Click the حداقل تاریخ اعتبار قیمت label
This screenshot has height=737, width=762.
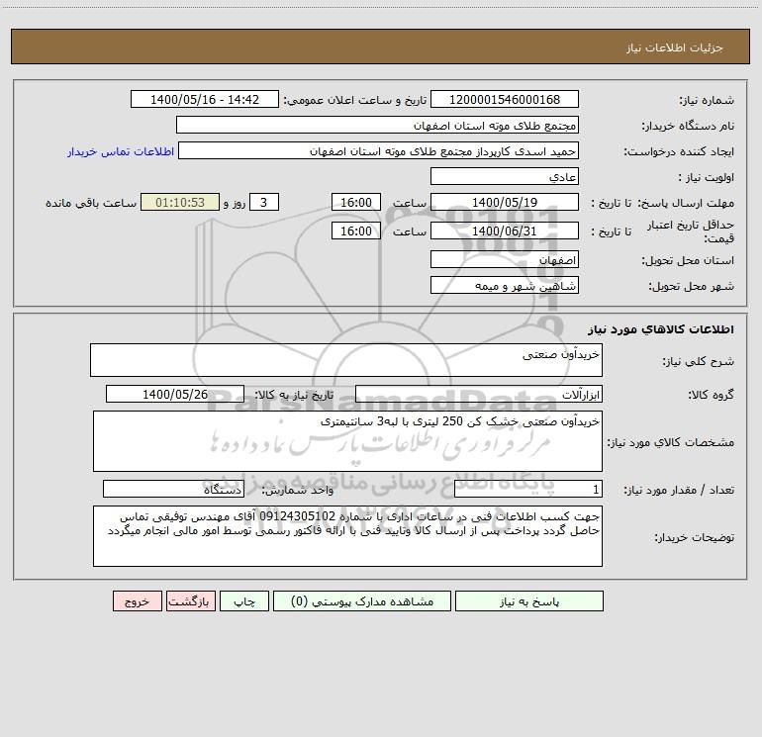tap(691, 231)
